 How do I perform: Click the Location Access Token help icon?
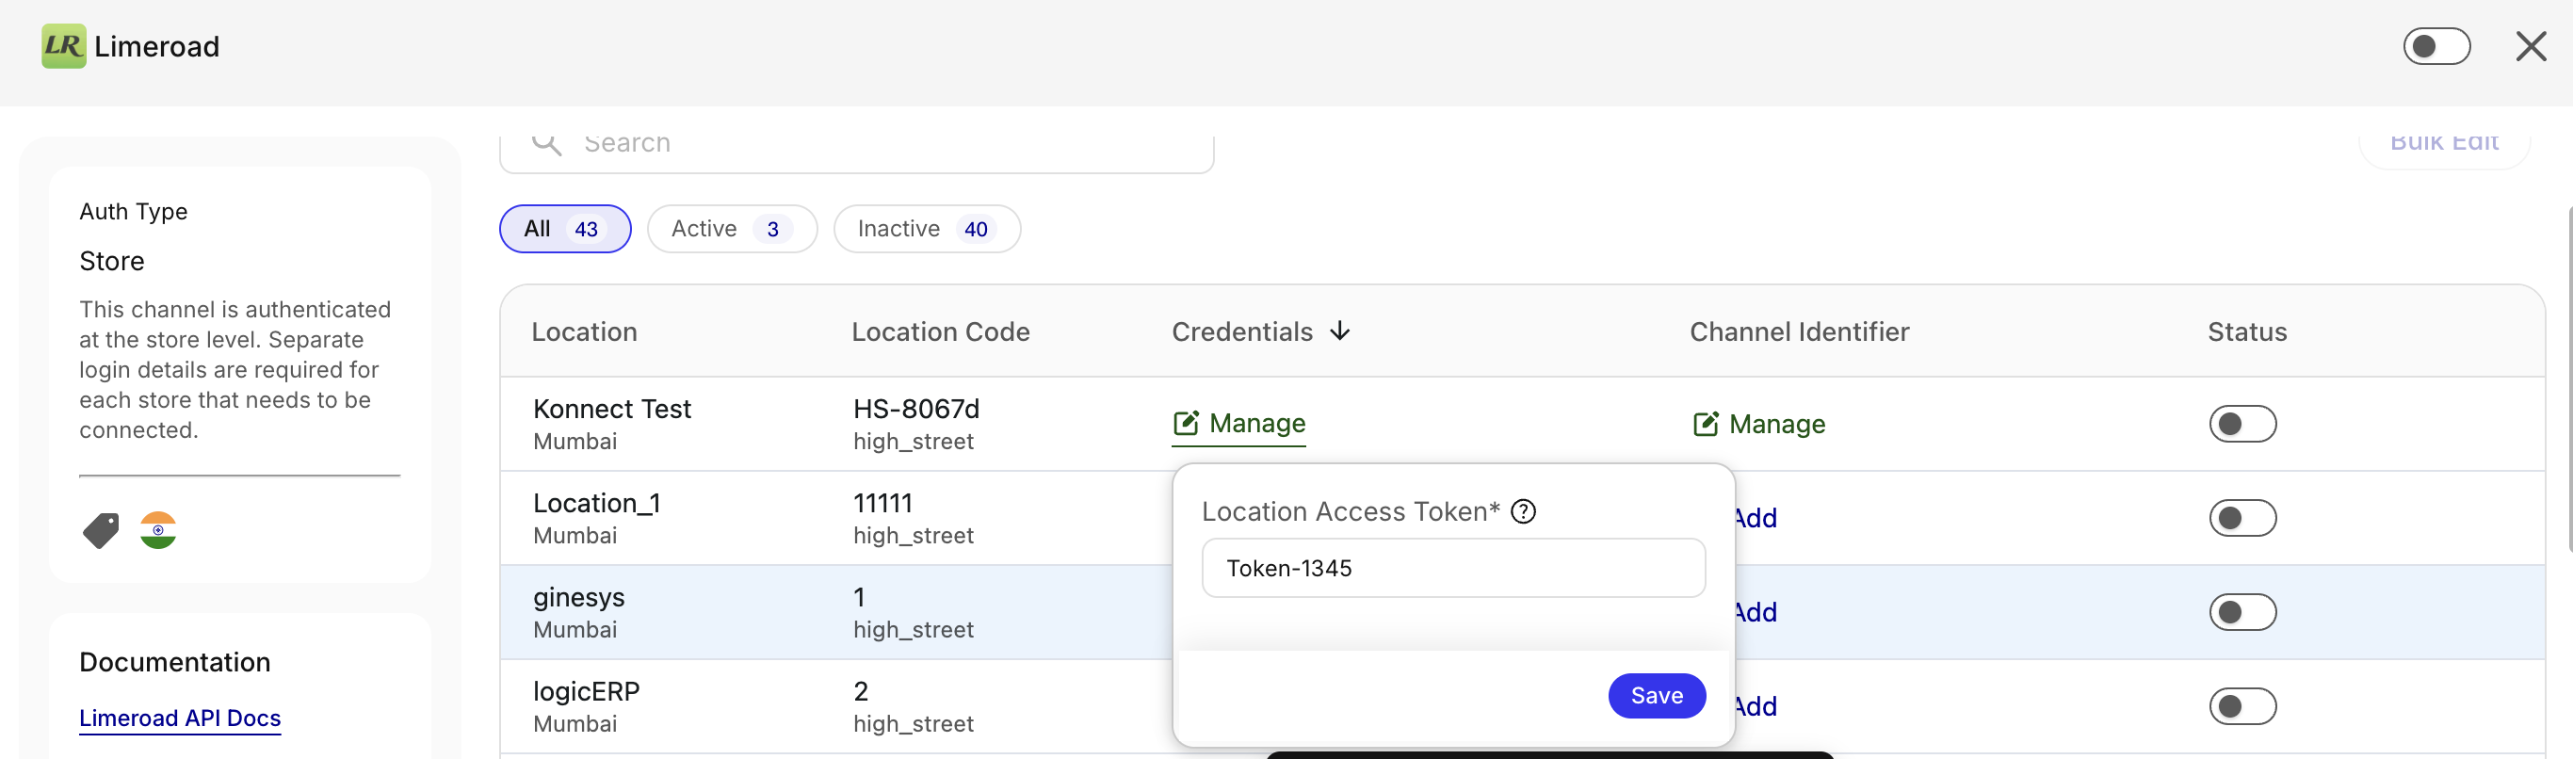point(1523,511)
